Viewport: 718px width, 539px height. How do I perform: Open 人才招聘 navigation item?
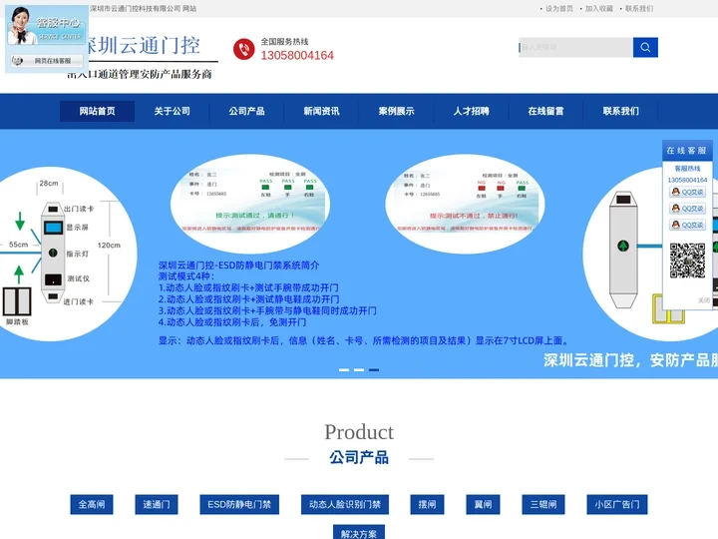click(471, 111)
